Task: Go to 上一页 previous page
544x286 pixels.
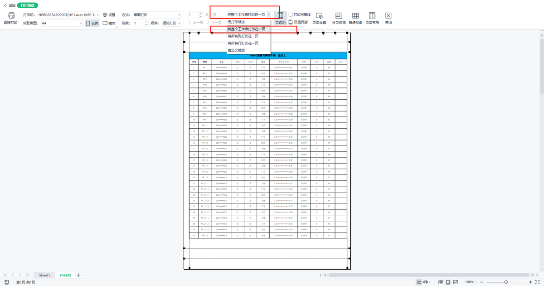Action: [195, 22]
